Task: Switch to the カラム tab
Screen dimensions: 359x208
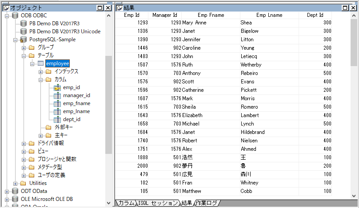Action: [126, 203]
